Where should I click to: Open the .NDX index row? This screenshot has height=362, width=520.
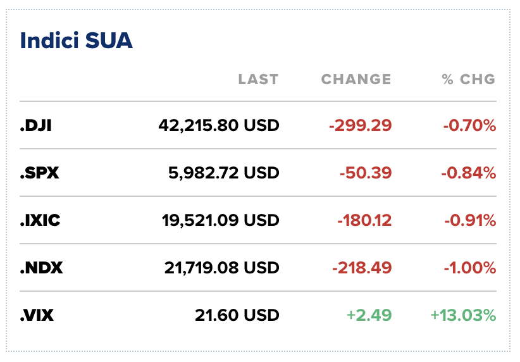(41, 268)
